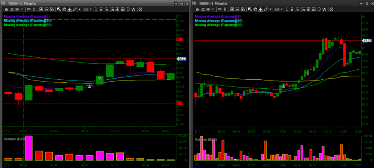Open the clock time settings icon in 1 Minute chart
The height and width of the screenshot is (168, 374).
276,9
